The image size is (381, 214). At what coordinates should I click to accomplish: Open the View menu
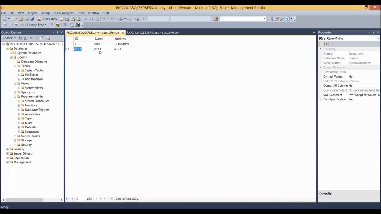[x=21, y=13]
